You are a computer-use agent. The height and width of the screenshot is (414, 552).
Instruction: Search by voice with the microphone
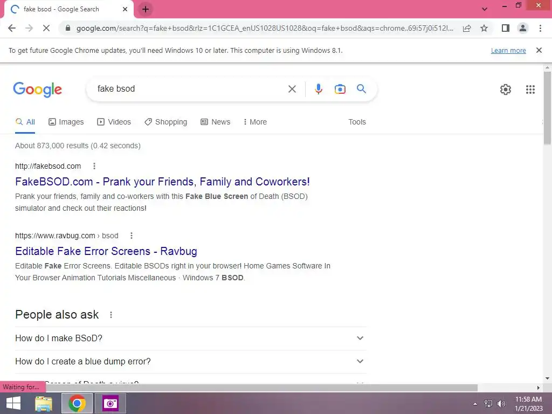318,89
